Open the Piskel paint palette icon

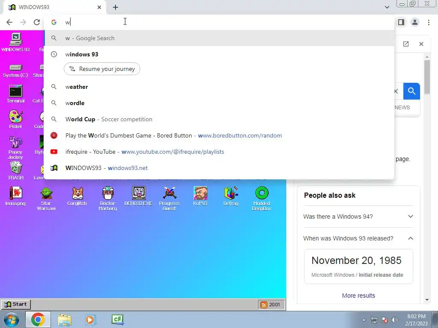(16, 120)
